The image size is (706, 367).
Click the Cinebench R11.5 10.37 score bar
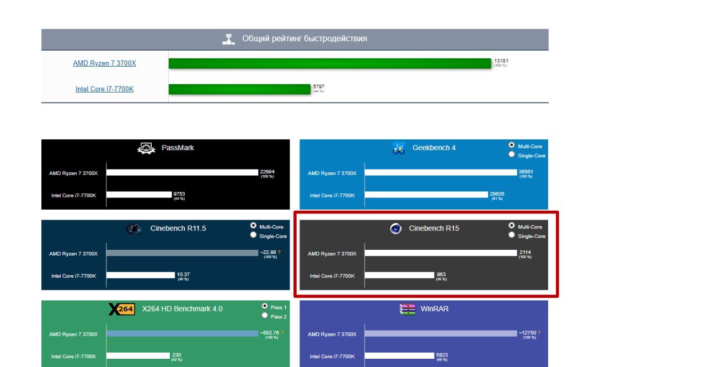pos(141,275)
